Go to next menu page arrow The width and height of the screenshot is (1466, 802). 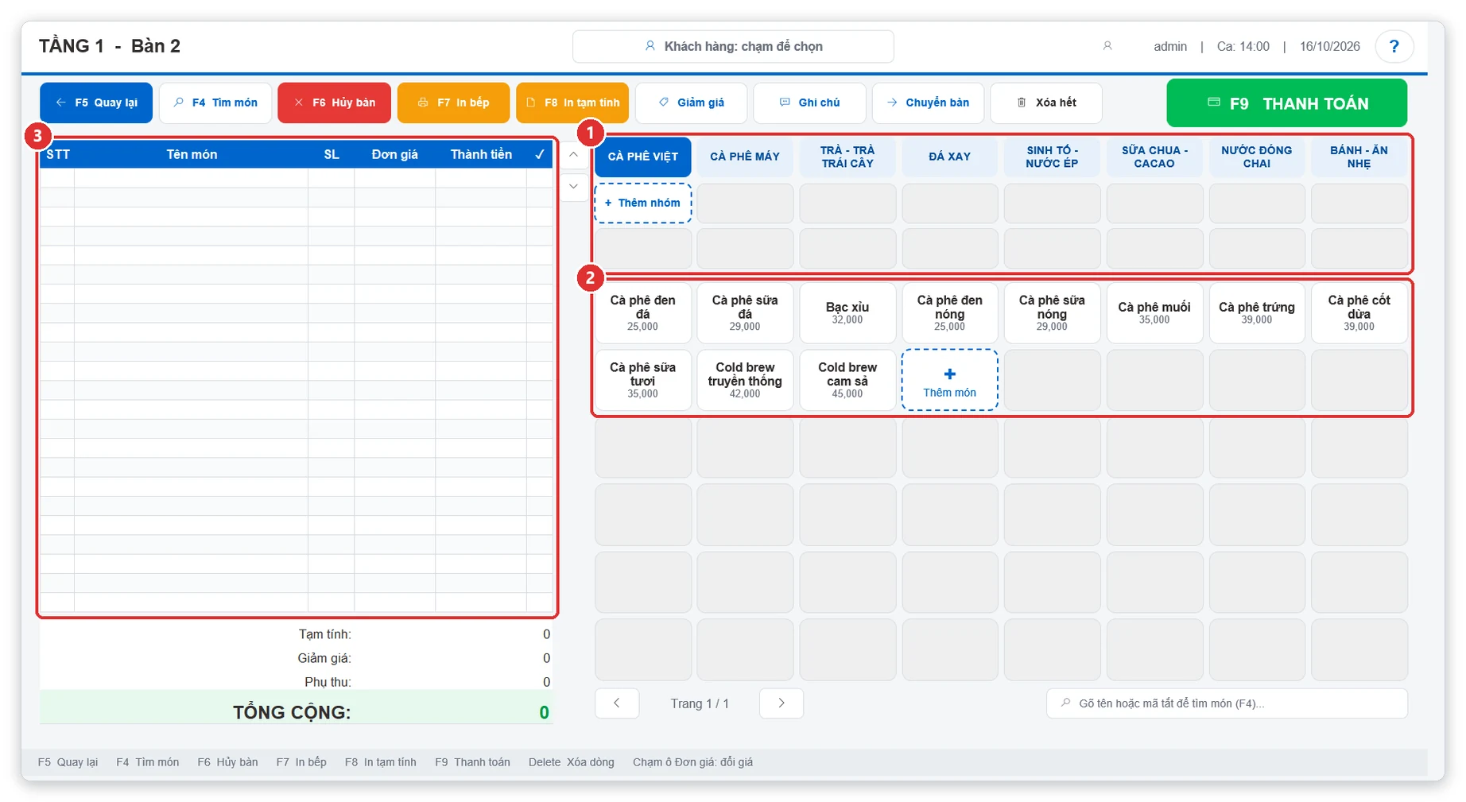[781, 703]
